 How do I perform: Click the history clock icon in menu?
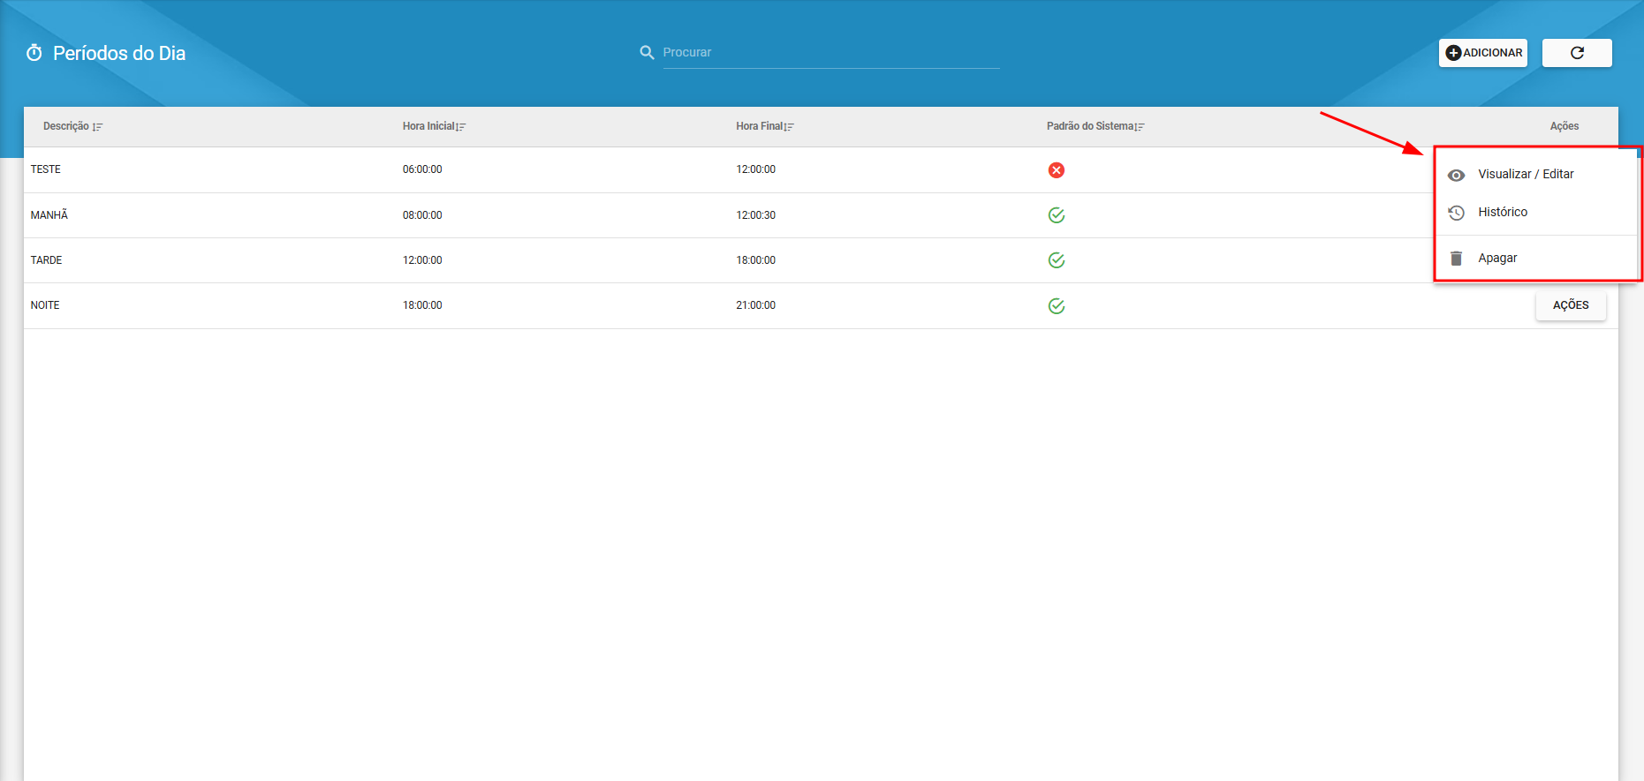[1456, 213]
